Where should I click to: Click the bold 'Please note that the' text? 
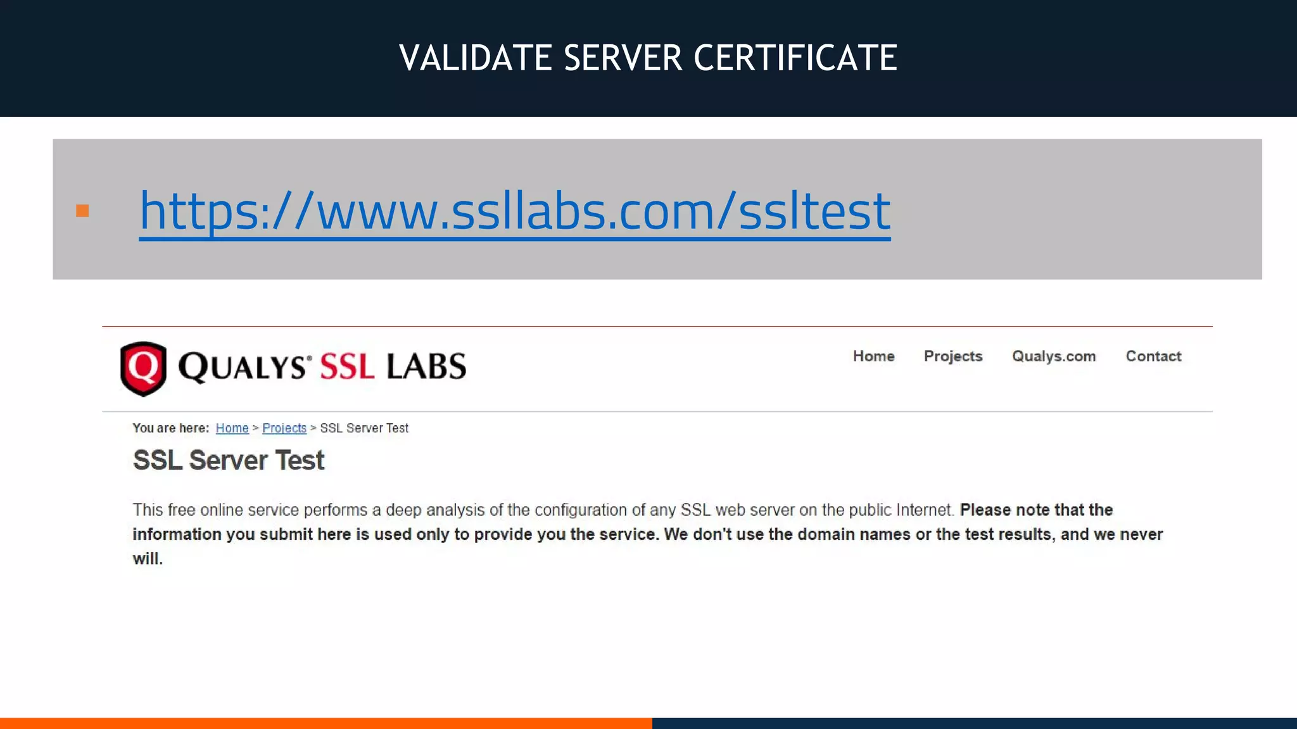[x=1036, y=510]
